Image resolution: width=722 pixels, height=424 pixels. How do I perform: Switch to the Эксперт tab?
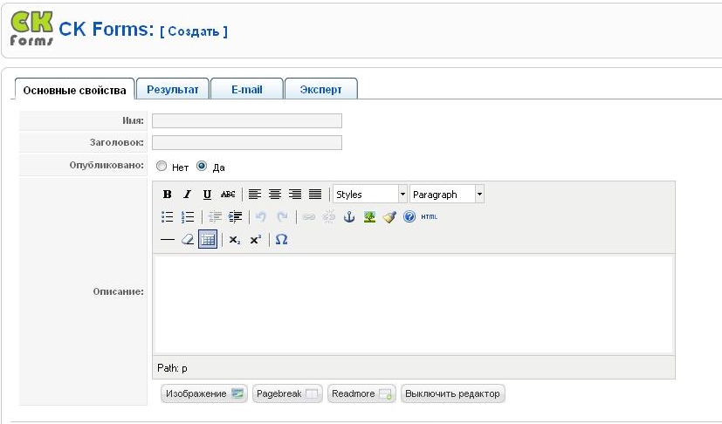pos(320,89)
